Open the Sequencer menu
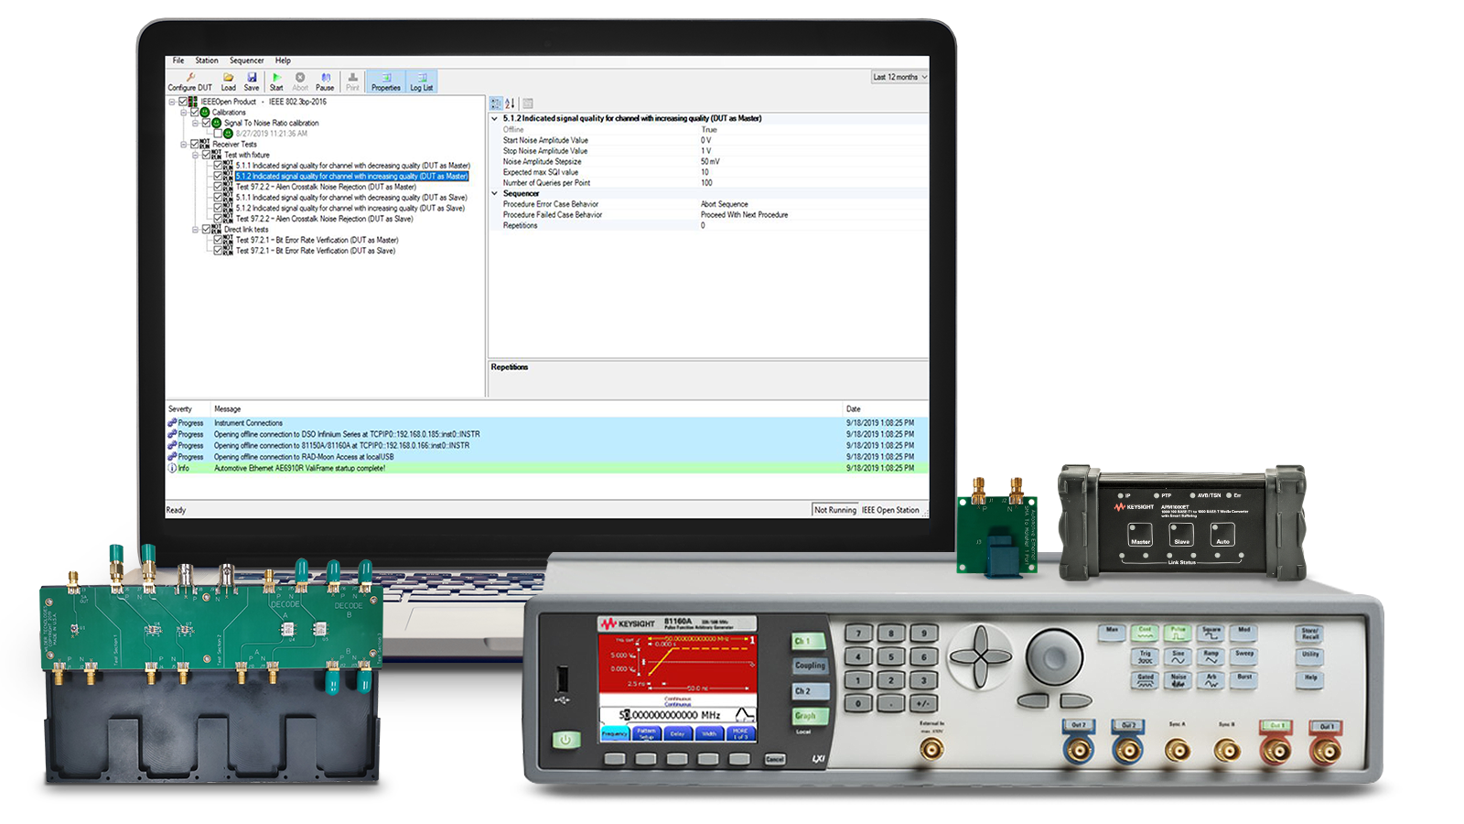This screenshot has height=824, width=1464. (247, 60)
